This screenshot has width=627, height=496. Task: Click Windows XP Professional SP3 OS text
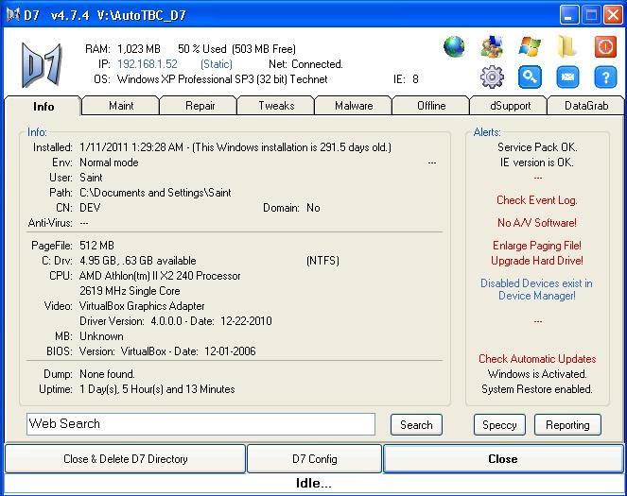click(x=222, y=79)
